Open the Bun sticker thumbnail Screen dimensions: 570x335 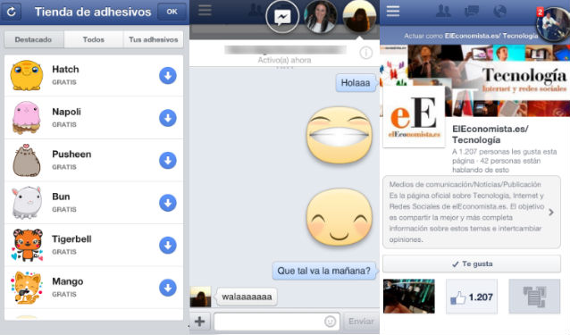click(x=26, y=203)
